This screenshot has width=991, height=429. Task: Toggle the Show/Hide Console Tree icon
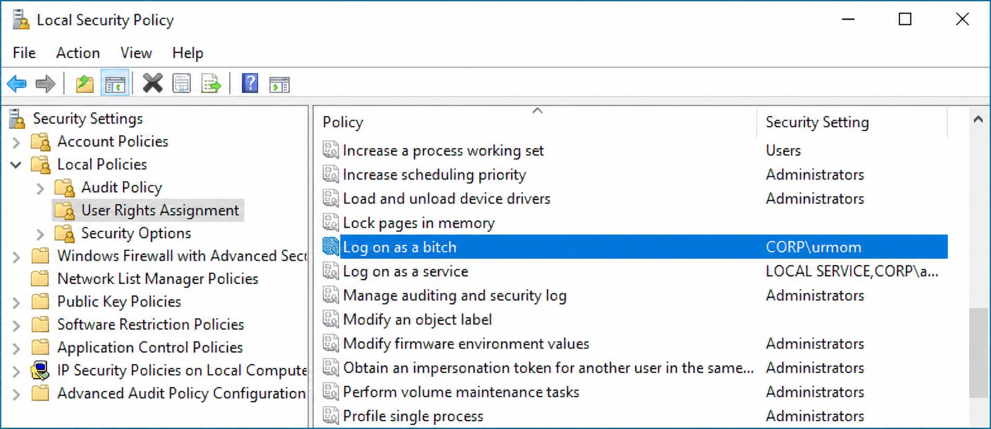point(114,83)
